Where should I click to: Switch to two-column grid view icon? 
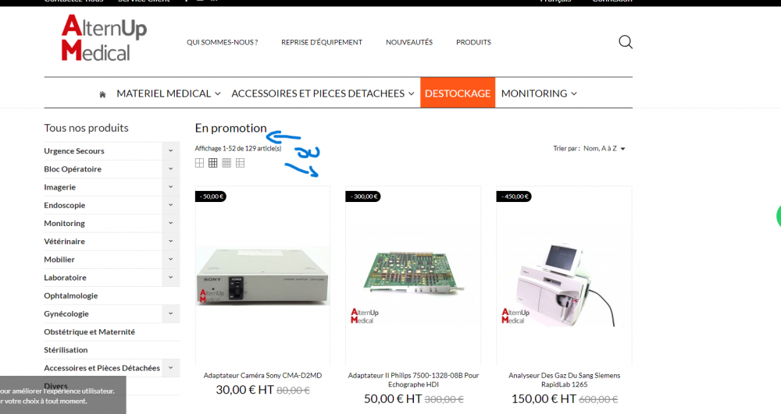coord(199,163)
